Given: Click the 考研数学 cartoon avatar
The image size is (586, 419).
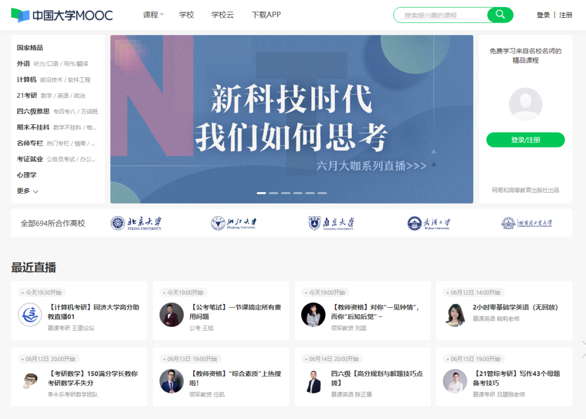Looking at the screenshot, I should click(x=30, y=381).
